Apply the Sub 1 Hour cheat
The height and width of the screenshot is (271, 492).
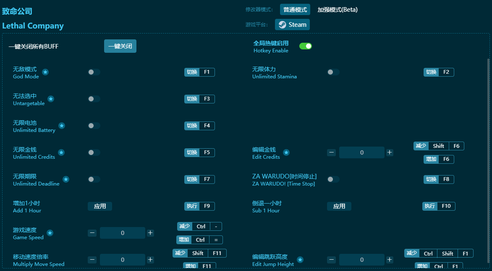click(339, 206)
